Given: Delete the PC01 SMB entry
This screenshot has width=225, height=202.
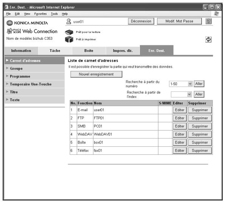Looking at the screenshot, I should [200, 126].
